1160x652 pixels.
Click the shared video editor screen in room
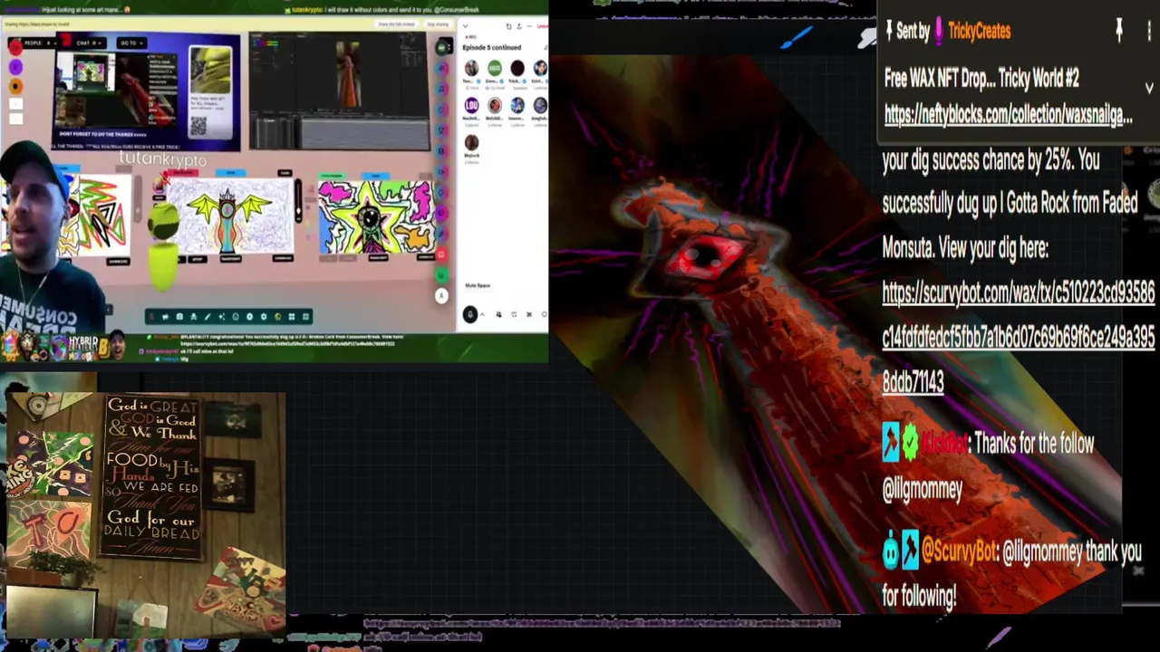[339, 92]
